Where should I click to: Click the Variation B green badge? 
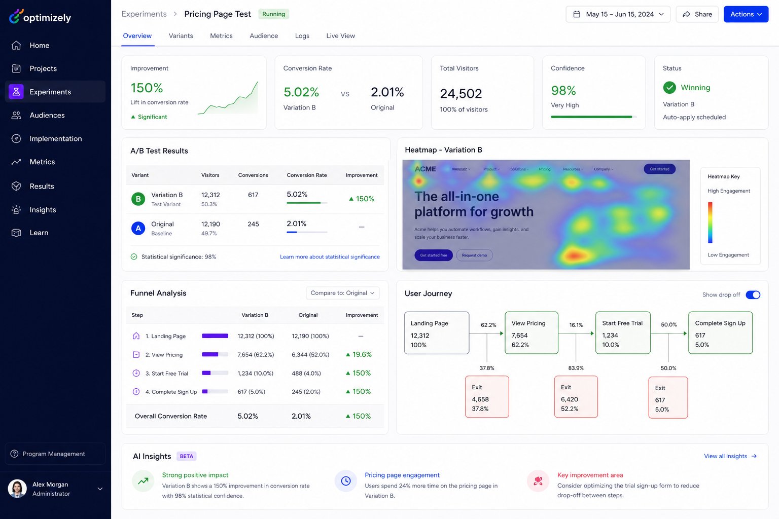point(138,199)
